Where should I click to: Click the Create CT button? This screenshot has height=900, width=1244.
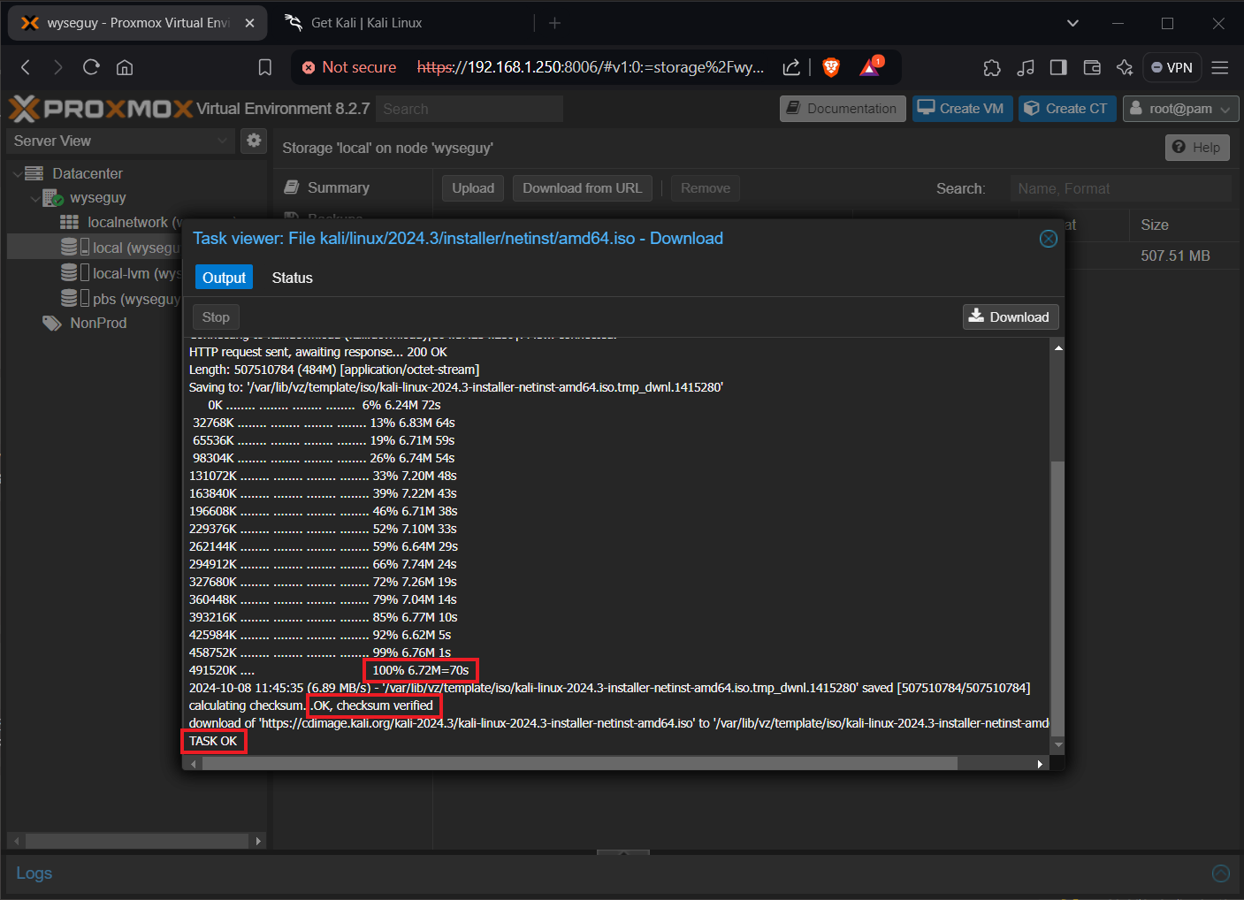pyautogui.click(x=1067, y=109)
